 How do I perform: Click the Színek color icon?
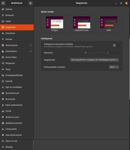coord(3,111)
